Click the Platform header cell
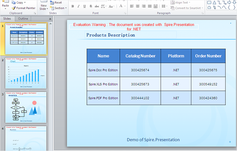 pos(176,56)
